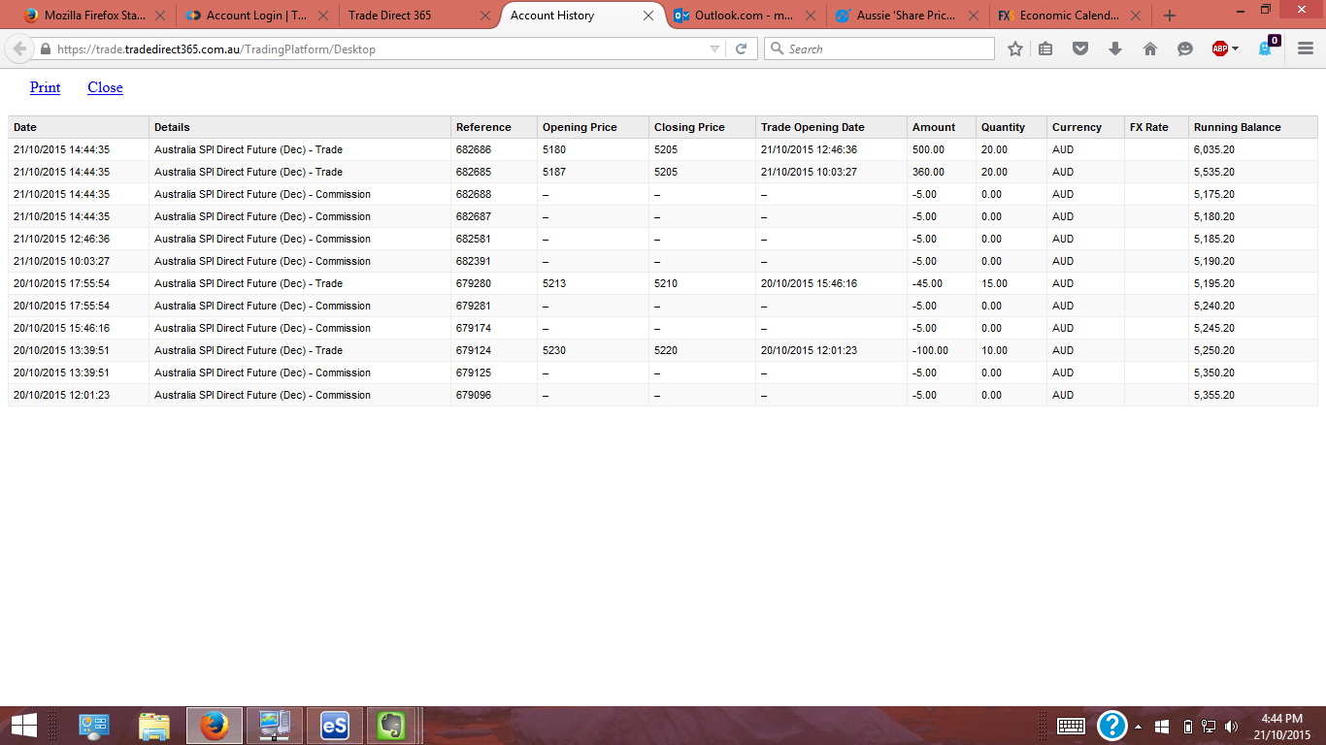This screenshot has height=745, width=1326.
Task: Click the Close link
Action: (105, 87)
